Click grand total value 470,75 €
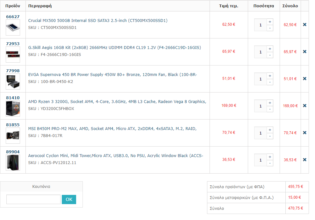 [295, 208]
